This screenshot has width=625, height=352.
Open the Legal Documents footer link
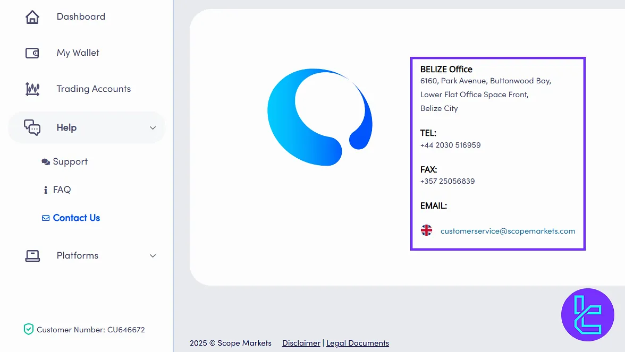[x=358, y=343]
